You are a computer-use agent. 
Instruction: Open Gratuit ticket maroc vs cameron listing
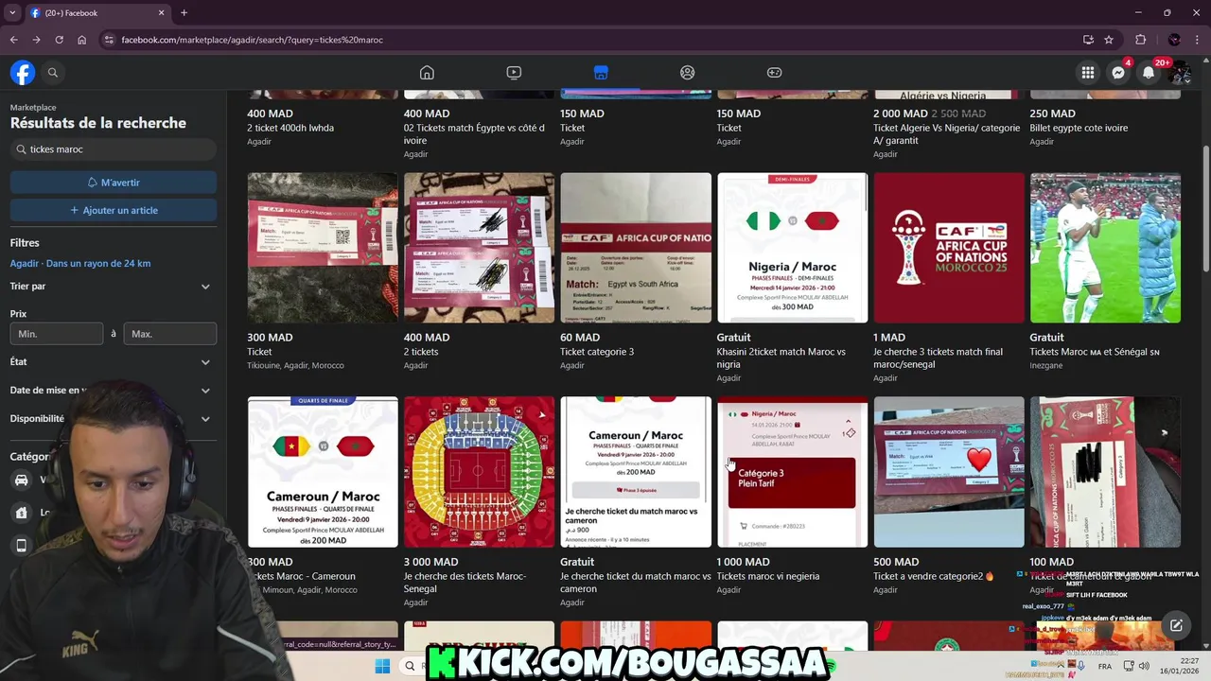coord(636,472)
